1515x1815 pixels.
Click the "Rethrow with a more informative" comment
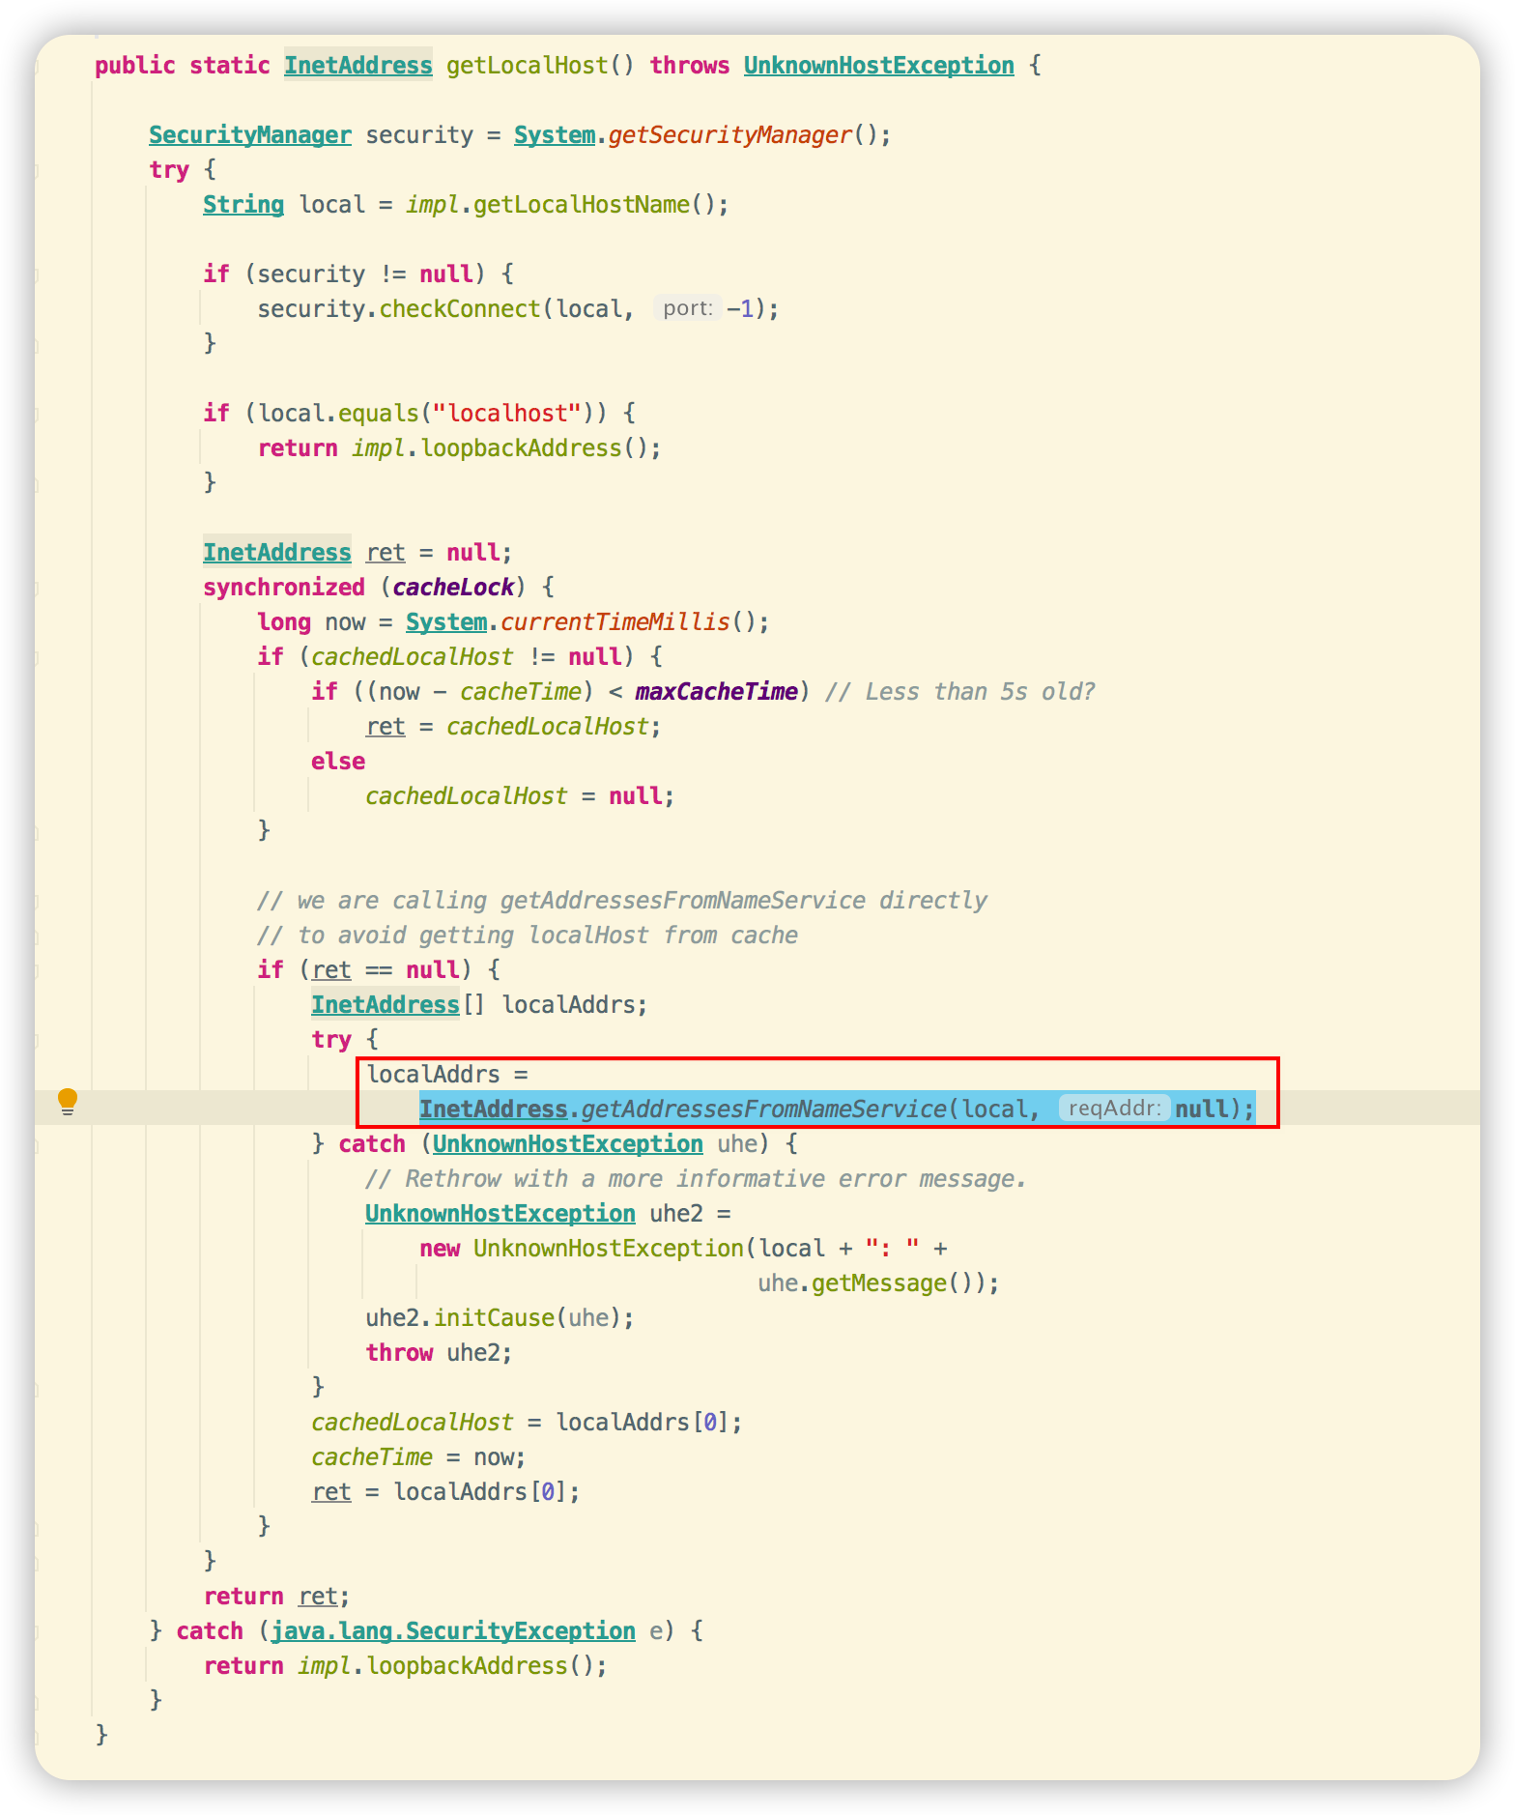tap(696, 1179)
